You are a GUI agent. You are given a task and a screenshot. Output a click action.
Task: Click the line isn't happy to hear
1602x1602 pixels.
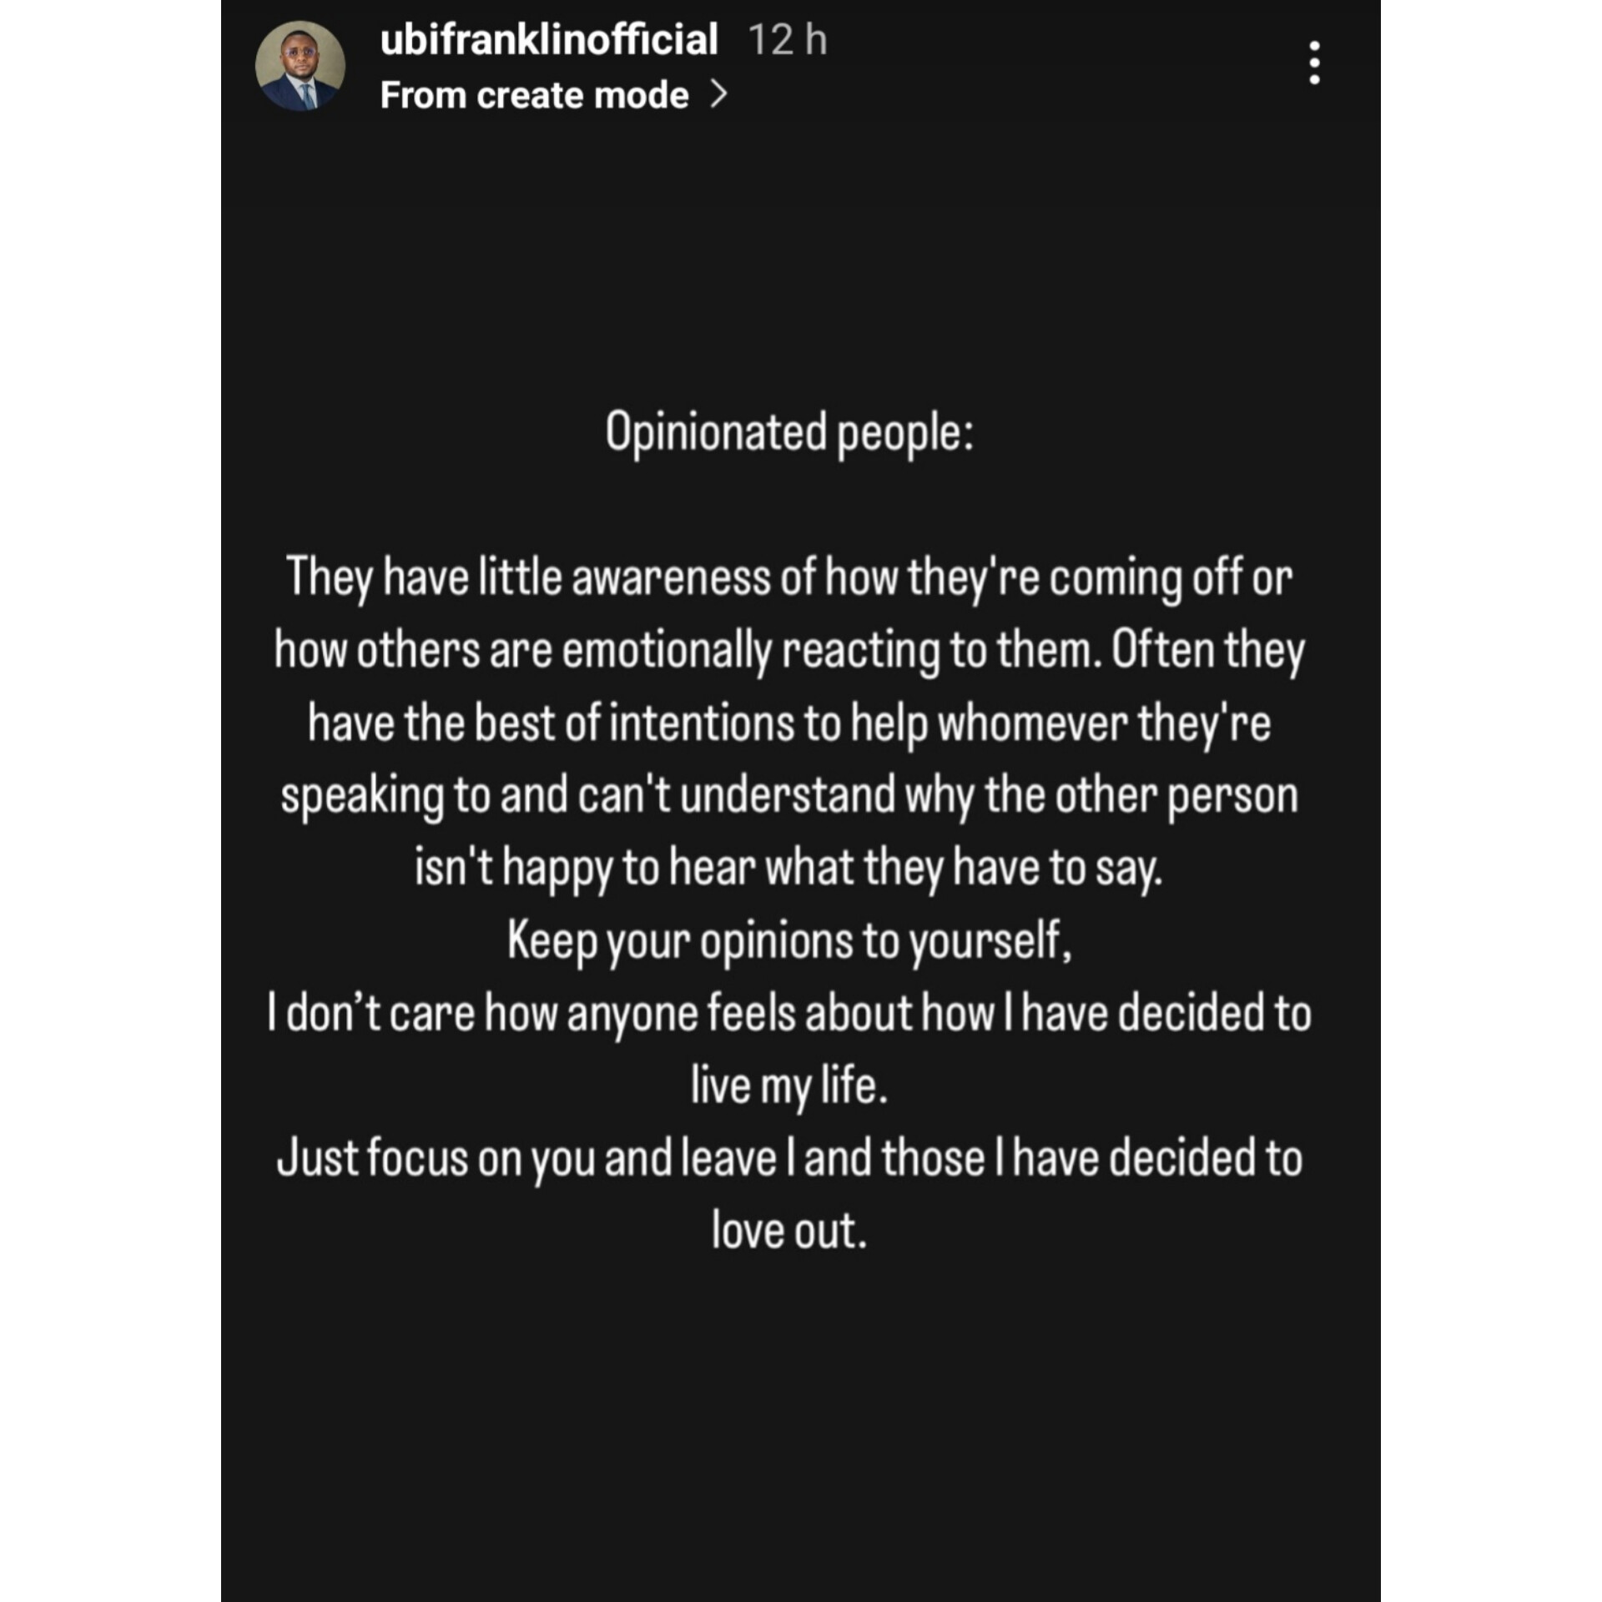tap(789, 868)
